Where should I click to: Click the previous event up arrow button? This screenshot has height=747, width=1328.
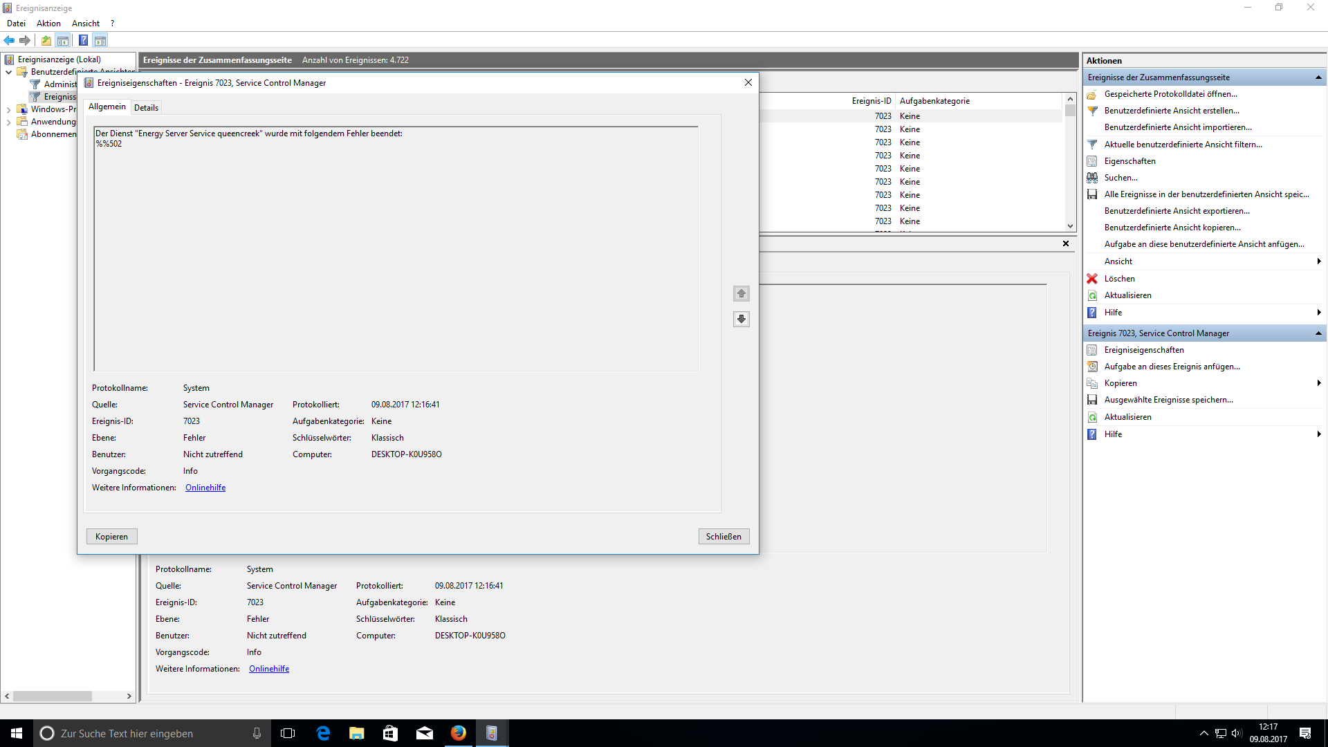[x=741, y=293]
